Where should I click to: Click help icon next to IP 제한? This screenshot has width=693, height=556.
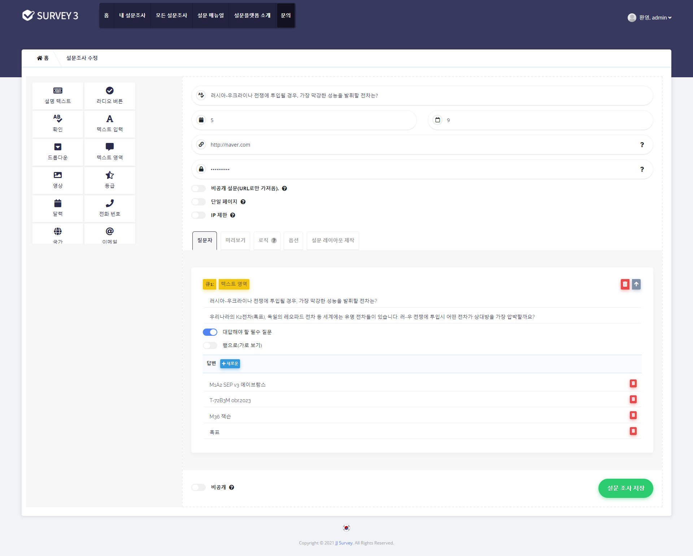pyautogui.click(x=233, y=215)
